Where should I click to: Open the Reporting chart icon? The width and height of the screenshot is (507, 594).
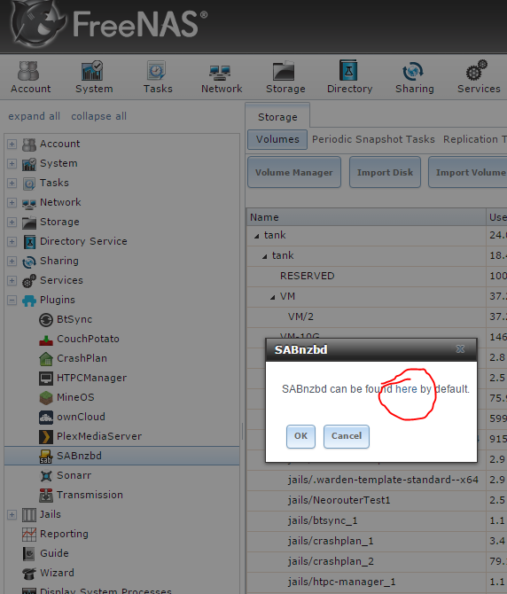29,534
